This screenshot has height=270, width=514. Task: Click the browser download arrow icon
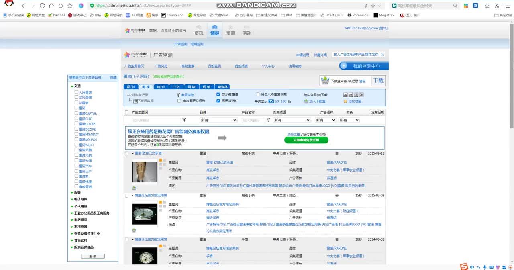[x=487, y=6]
